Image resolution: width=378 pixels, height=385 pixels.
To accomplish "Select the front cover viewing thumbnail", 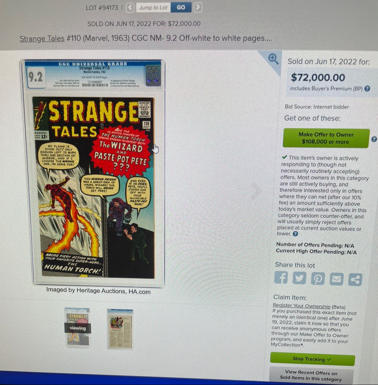I will coord(78,327).
